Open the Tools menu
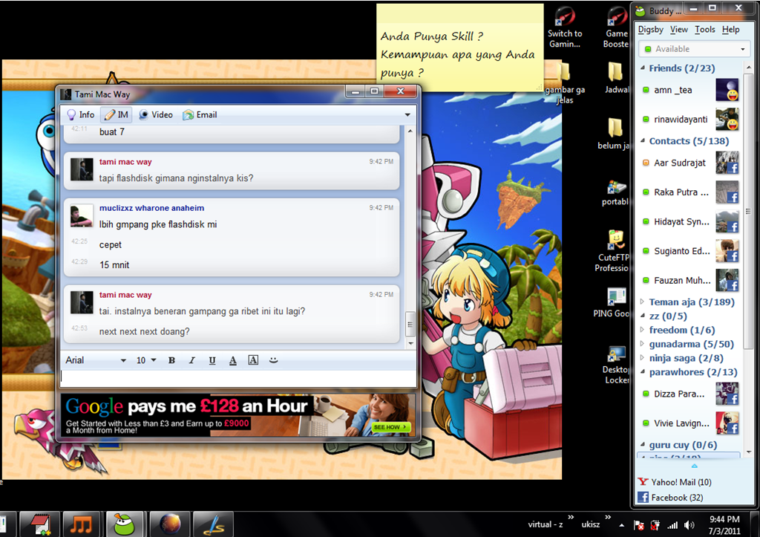This screenshot has width=760, height=537. (x=705, y=30)
